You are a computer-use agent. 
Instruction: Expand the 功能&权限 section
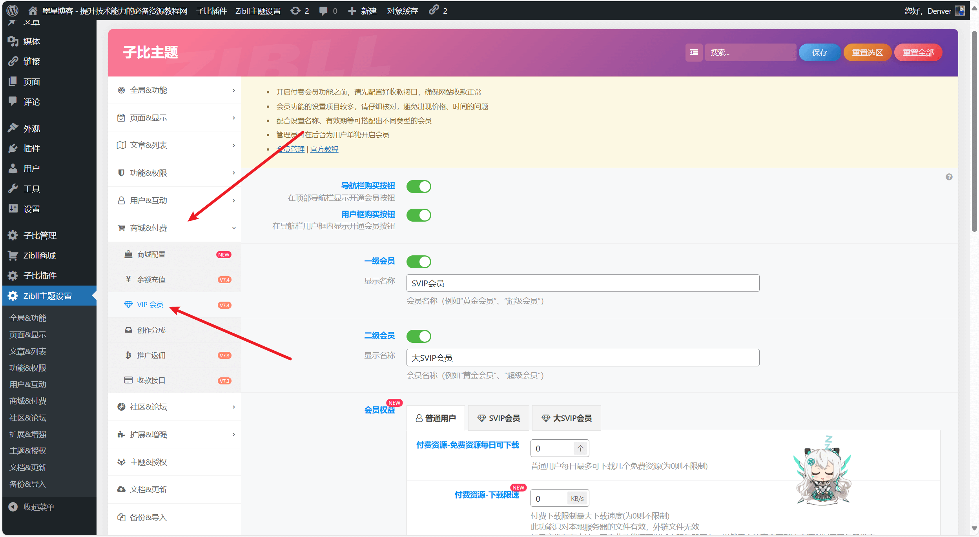175,173
